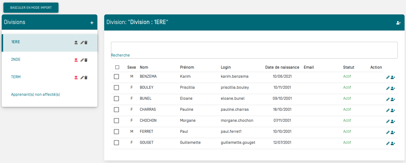Remove Guillemette GOUGET from the division
406x163 pixels.
point(393,144)
